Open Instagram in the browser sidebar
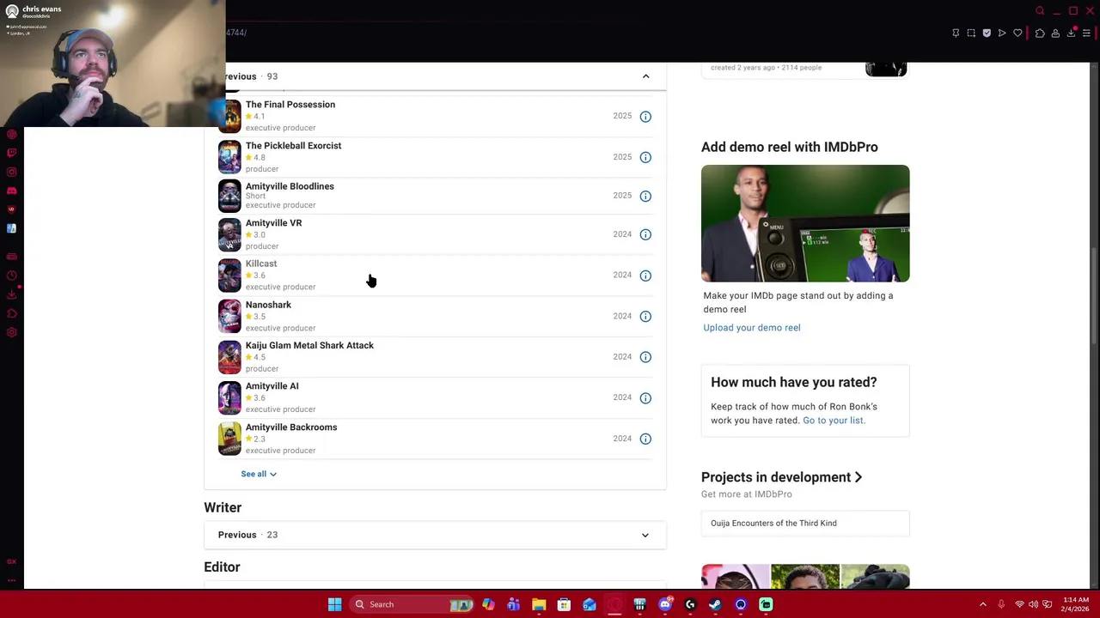This screenshot has height=618, width=1100. pos(11,172)
